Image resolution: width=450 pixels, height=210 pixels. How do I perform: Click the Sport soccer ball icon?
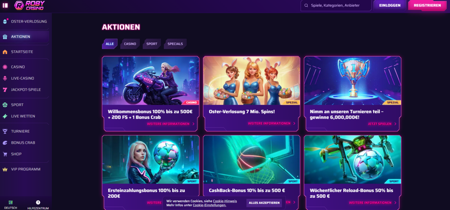5,105
